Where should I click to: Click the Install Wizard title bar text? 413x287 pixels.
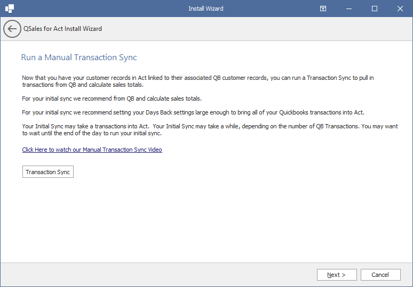[x=206, y=9]
